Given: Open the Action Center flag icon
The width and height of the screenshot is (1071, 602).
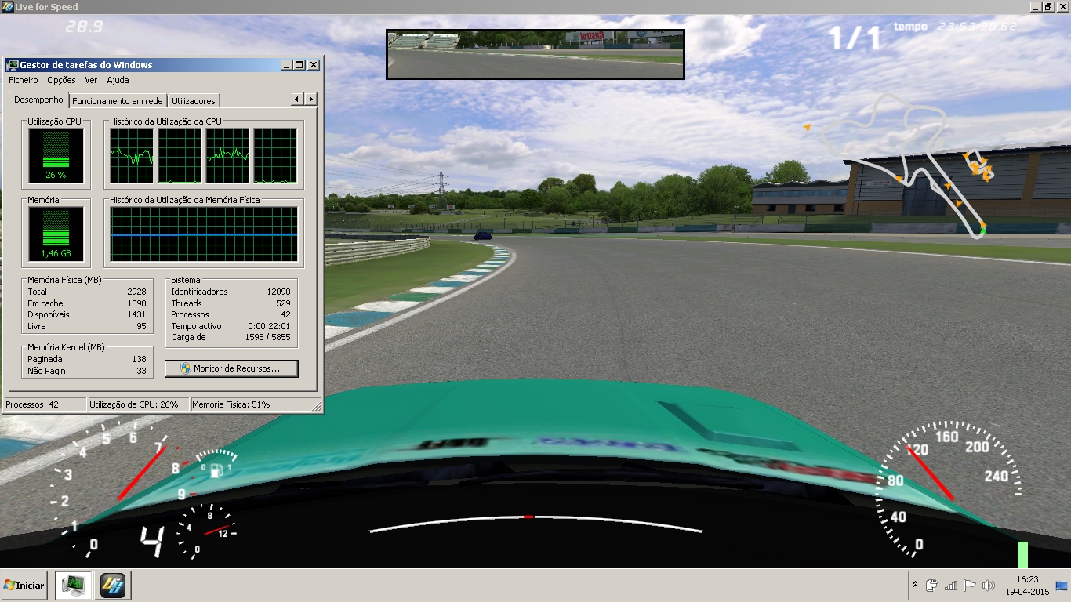Looking at the screenshot, I should 970,586.
